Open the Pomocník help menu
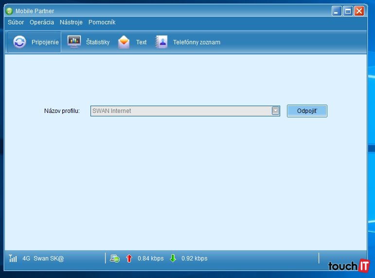This screenshot has height=278, width=375. tap(102, 22)
